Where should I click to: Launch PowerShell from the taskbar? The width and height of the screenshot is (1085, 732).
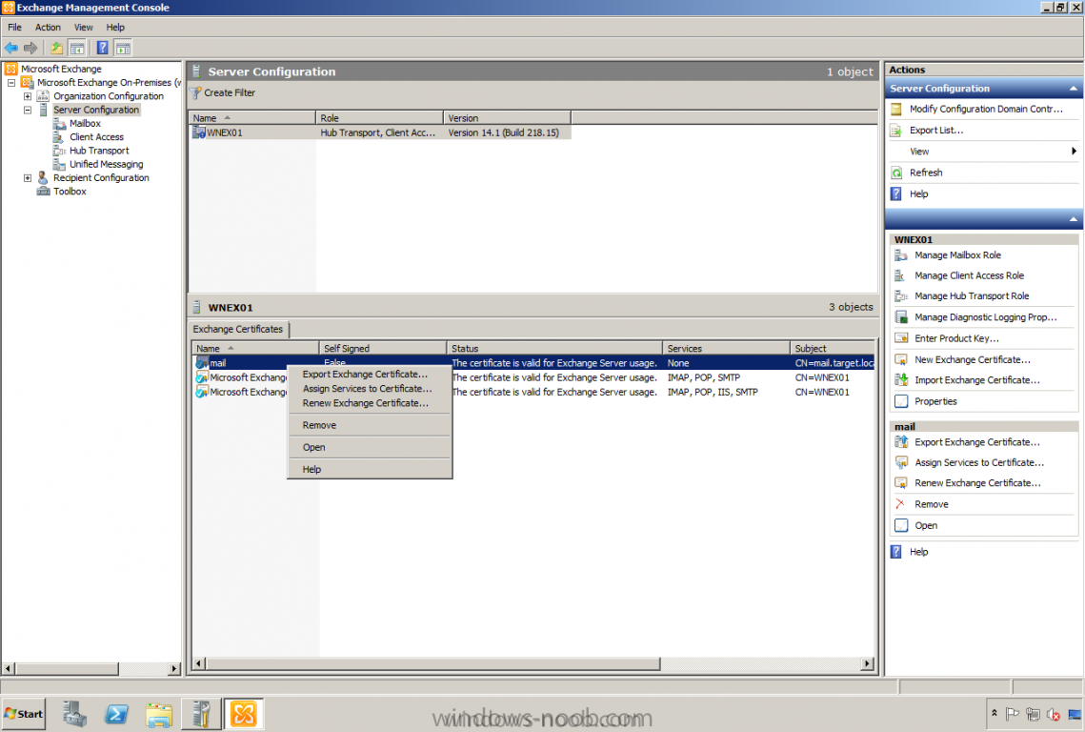click(x=116, y=714)
